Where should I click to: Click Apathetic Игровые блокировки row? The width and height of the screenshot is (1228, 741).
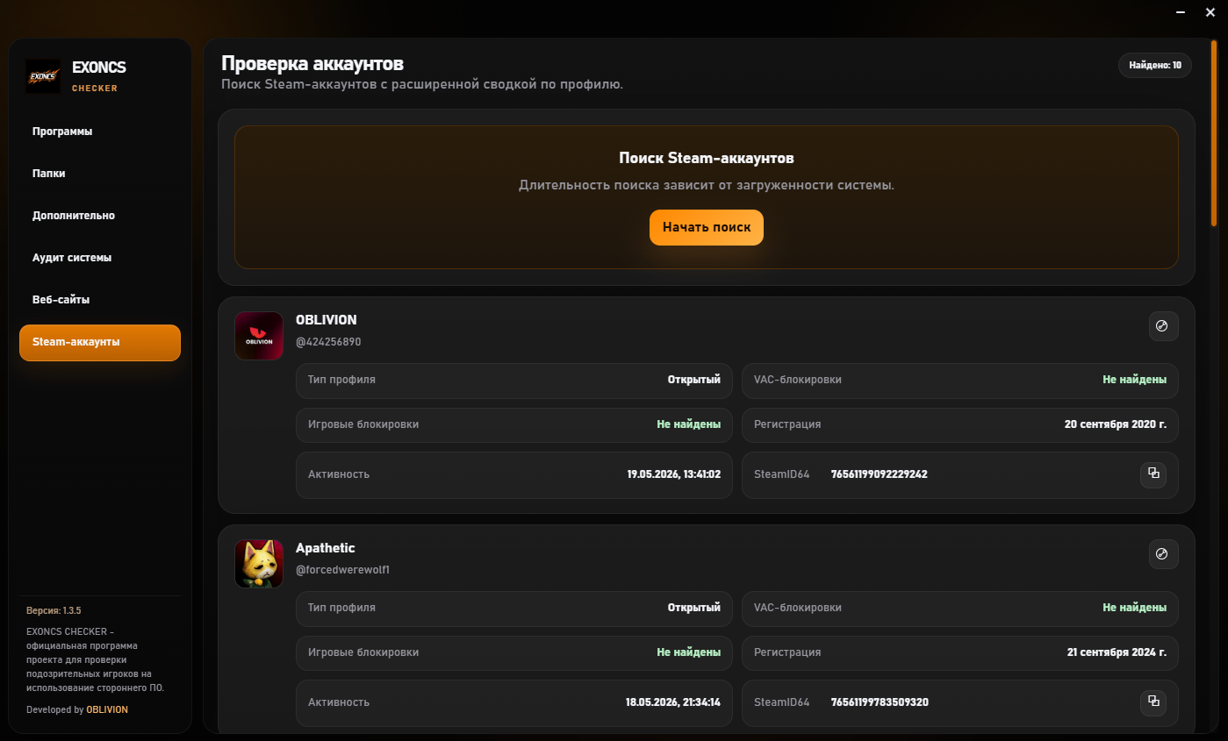[x=514, y=652]
